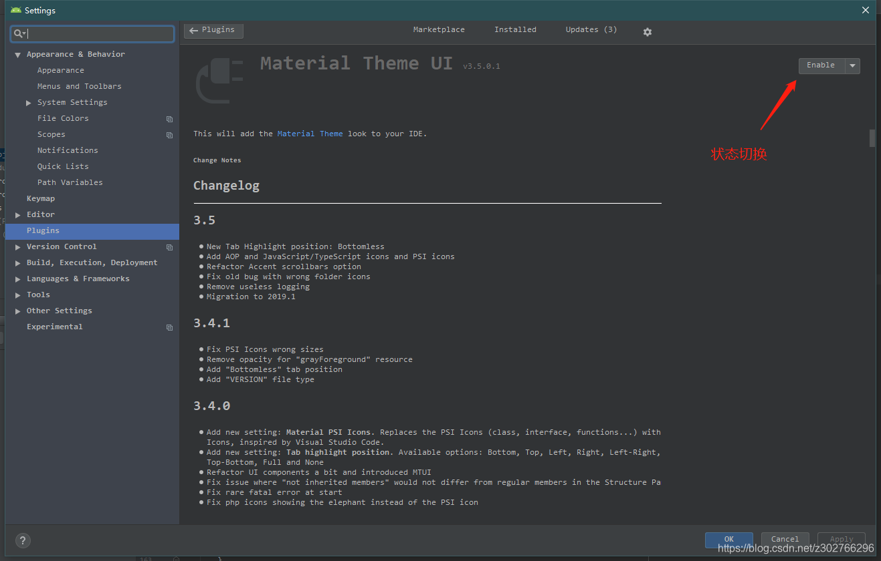The image size is (881, 561).
Task: Open Experimental settings
Action: 55,327
